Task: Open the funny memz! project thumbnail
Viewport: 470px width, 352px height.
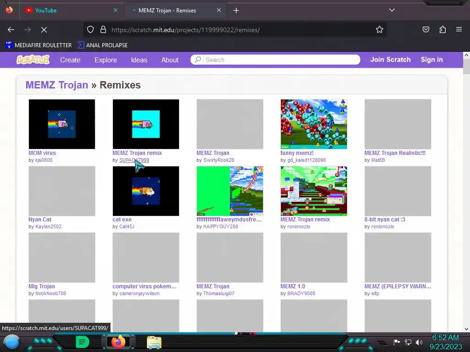Action: (314, 124)
